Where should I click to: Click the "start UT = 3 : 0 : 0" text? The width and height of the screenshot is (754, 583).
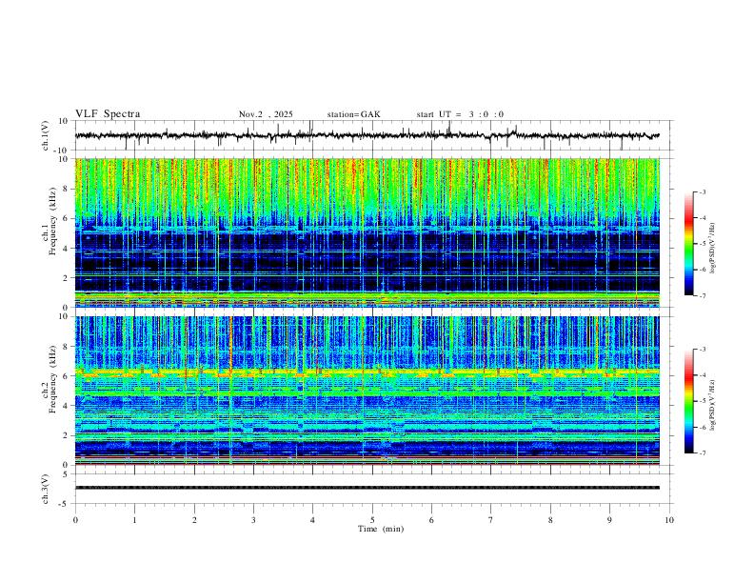(460, 114)
